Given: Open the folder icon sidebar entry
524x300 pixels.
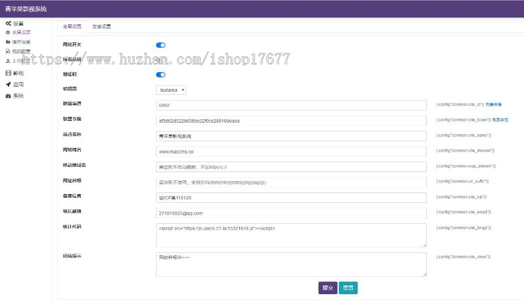Looking at the screenshot, I should click(x=19, y=42).
